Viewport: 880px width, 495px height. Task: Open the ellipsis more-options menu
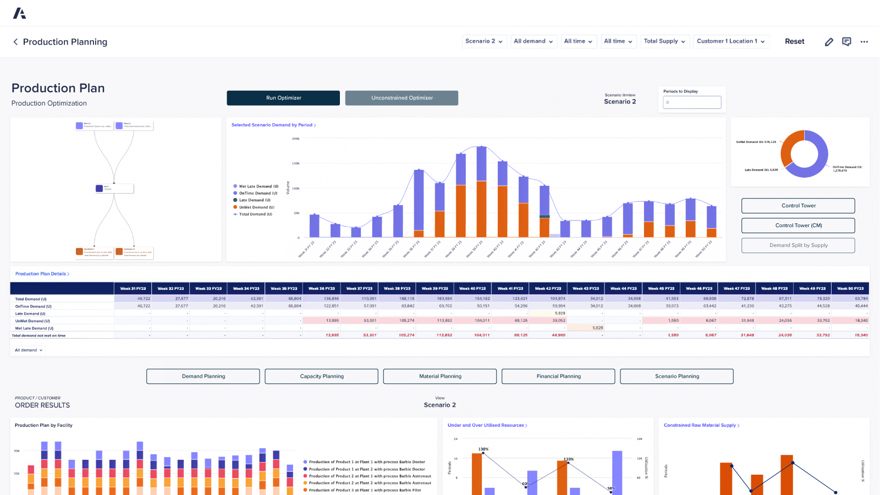[864, 42]
